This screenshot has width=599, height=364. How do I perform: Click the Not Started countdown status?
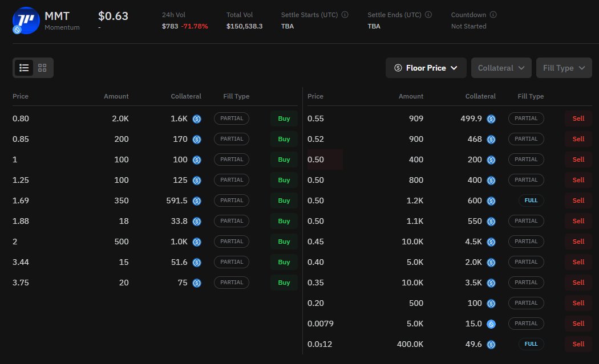pos(469,26)
